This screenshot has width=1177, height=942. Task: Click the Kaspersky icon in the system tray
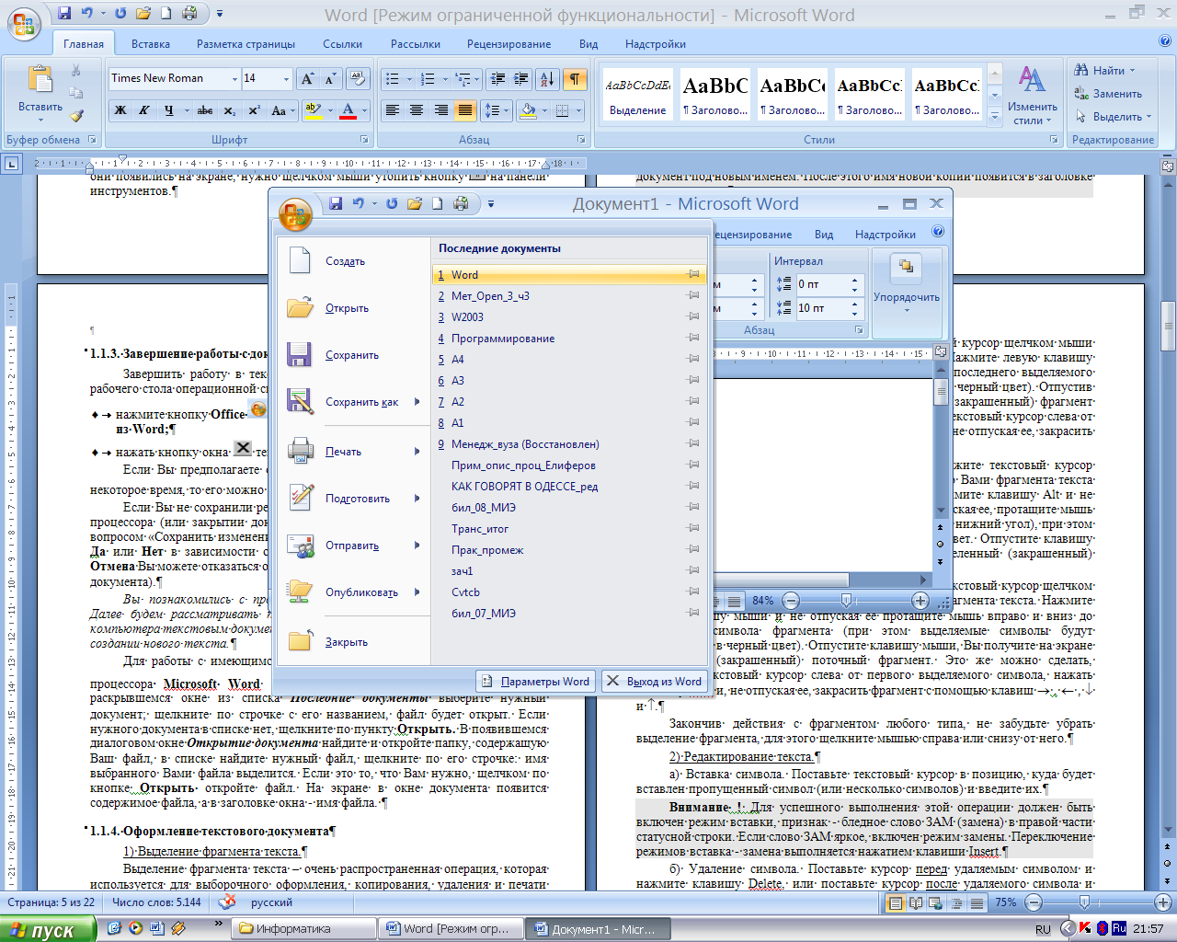click(1086, 928)
